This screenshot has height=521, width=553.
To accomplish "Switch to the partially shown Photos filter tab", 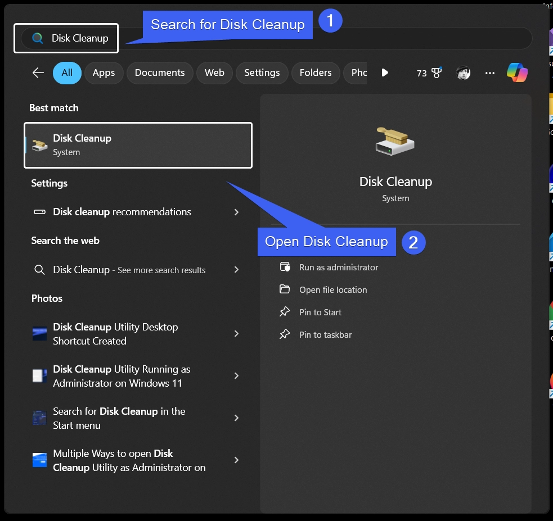I will coord(356,73).
